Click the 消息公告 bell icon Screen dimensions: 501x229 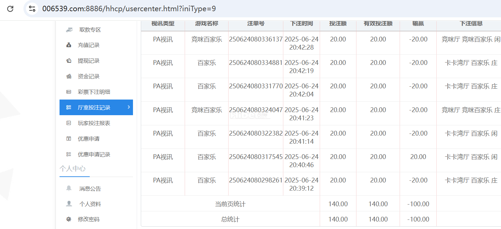[69, 188]
